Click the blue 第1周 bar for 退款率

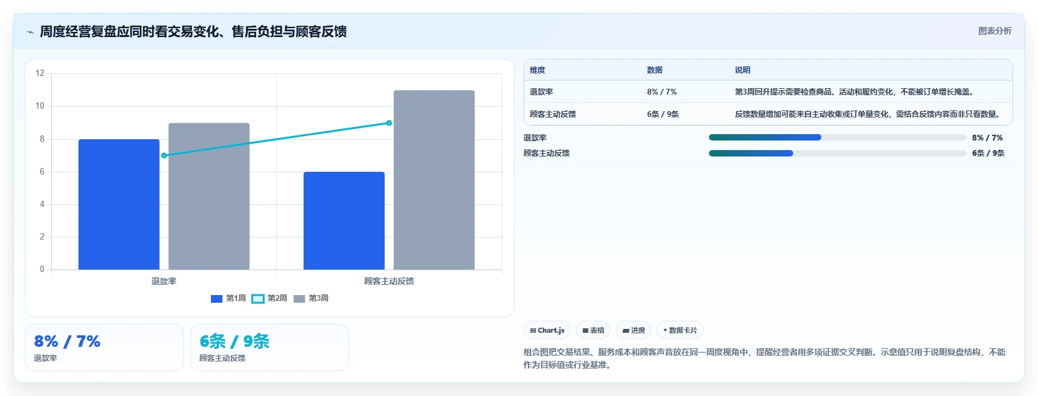(x=119, y=204)
